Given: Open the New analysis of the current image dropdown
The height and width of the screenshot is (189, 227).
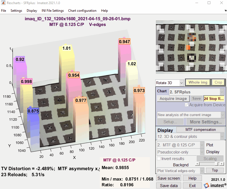Looking at the screenshot, I should coord(191,115).
